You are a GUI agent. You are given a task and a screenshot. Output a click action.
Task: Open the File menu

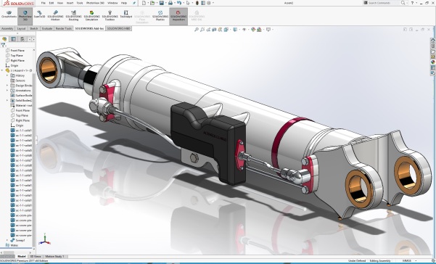tap(43, 3)
